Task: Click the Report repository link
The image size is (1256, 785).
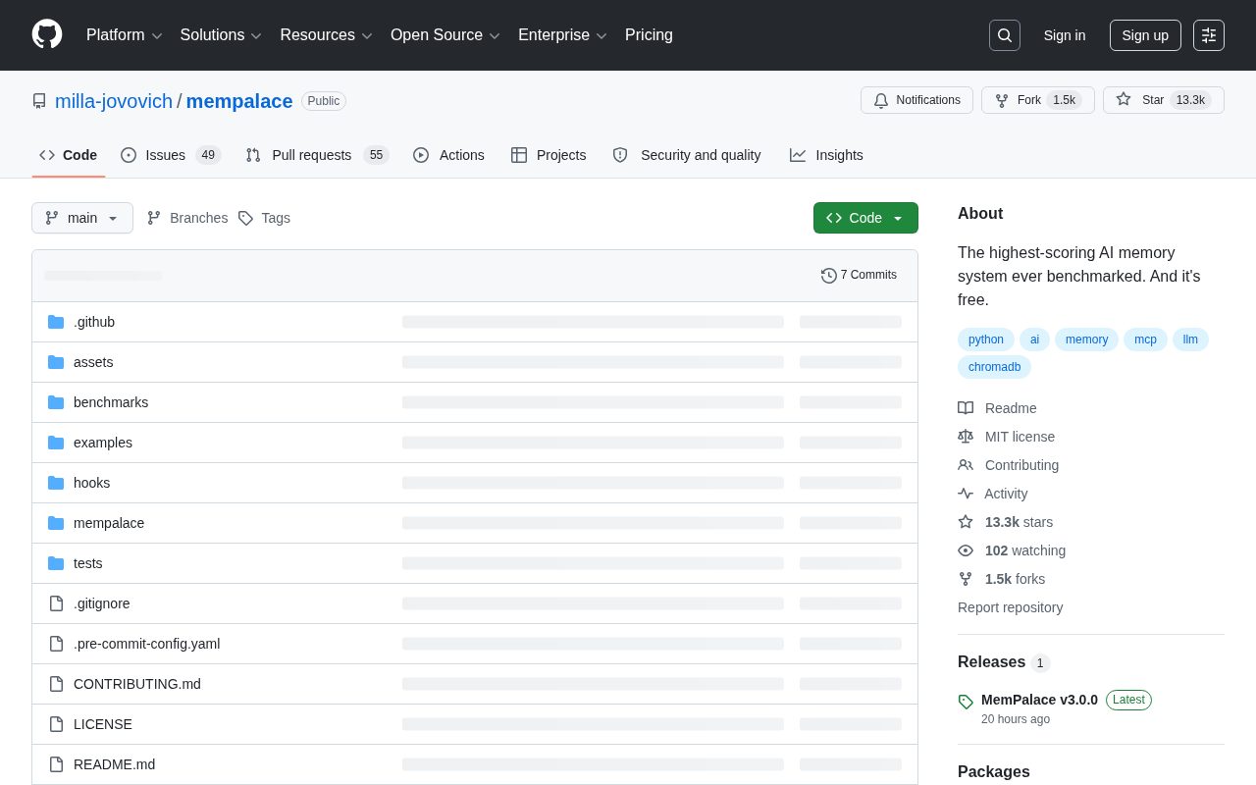Action: 1010,607
